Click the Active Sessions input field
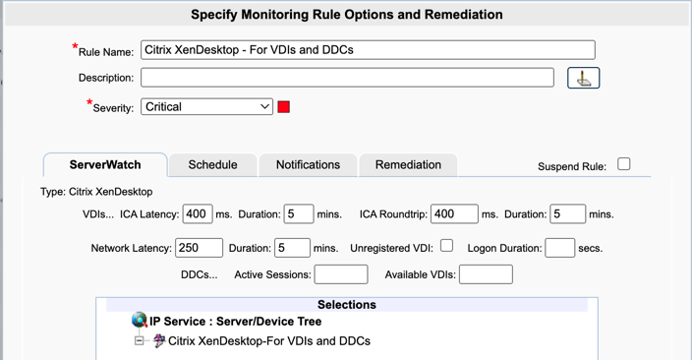This screenshot has width=692, height=360. 341,274
